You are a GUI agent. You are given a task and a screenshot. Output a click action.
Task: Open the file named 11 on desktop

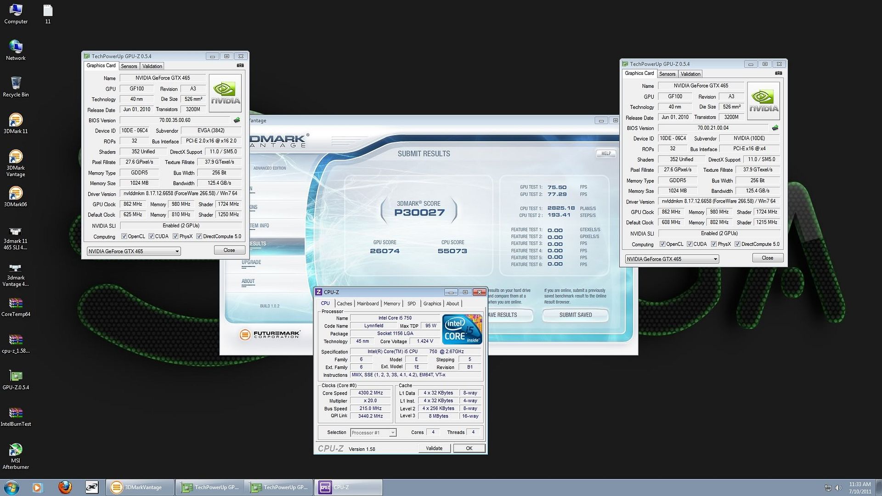pyautogui.click(x=48, y=14)
